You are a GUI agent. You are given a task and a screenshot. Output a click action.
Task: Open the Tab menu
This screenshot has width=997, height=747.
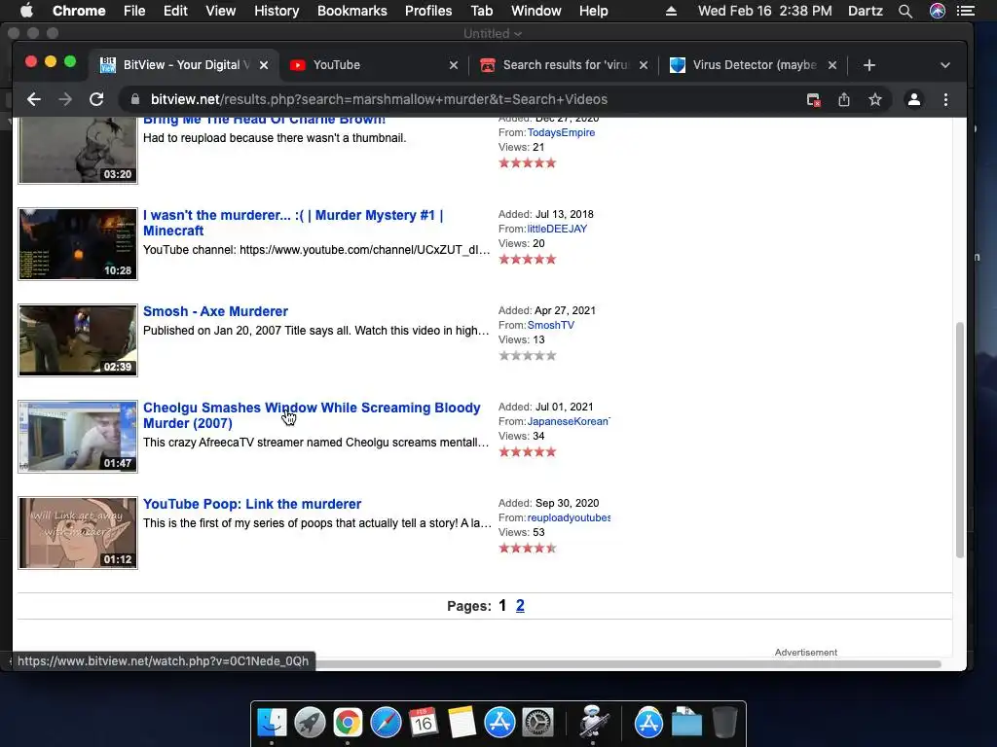[481, 11]
